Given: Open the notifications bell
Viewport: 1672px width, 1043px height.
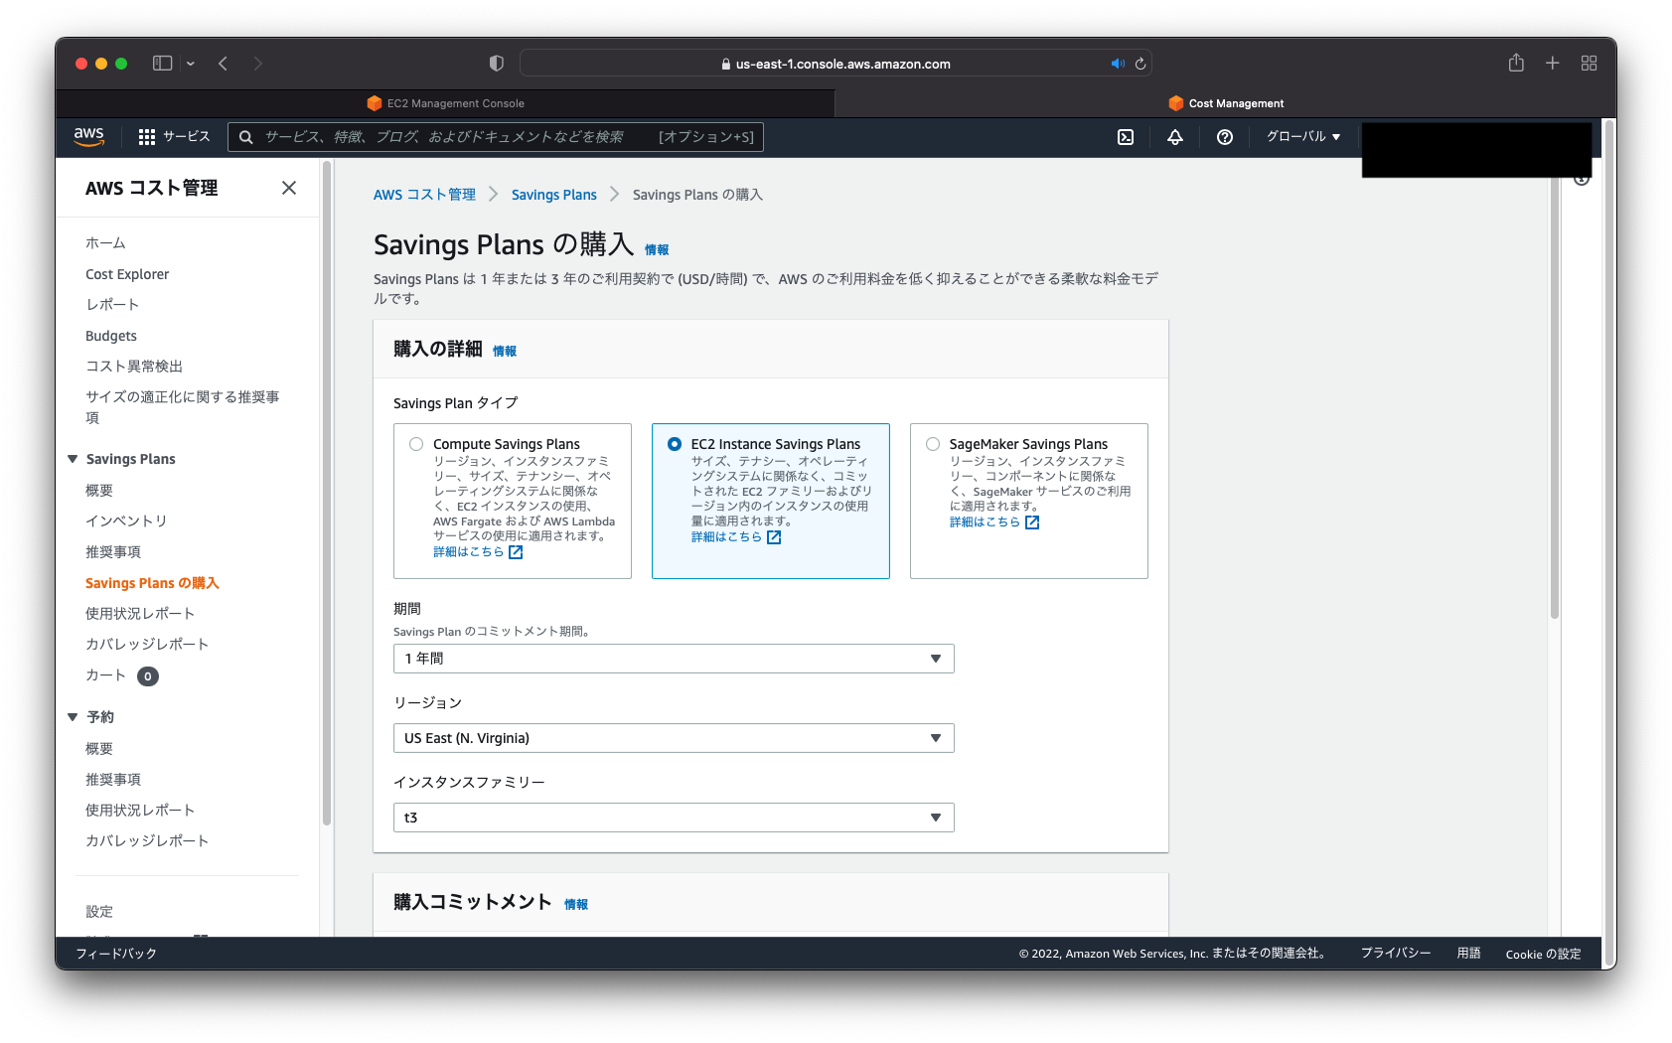Looking at the screenshot, I should [1174, 137].
